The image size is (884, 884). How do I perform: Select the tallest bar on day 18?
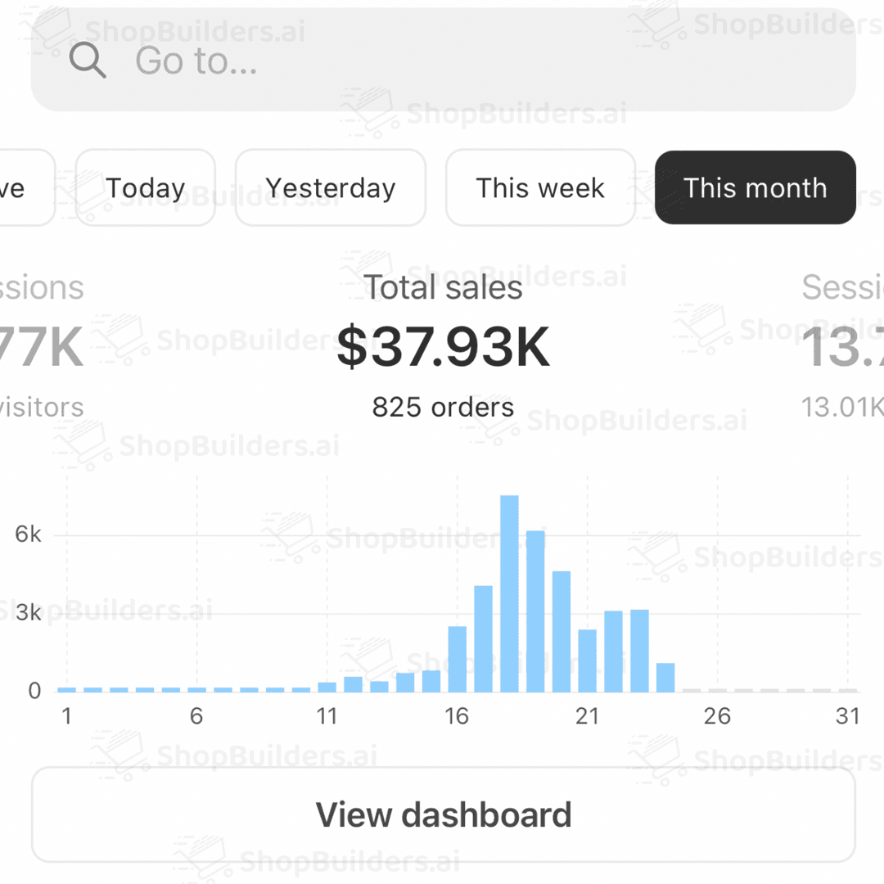(x=509, y=593)
